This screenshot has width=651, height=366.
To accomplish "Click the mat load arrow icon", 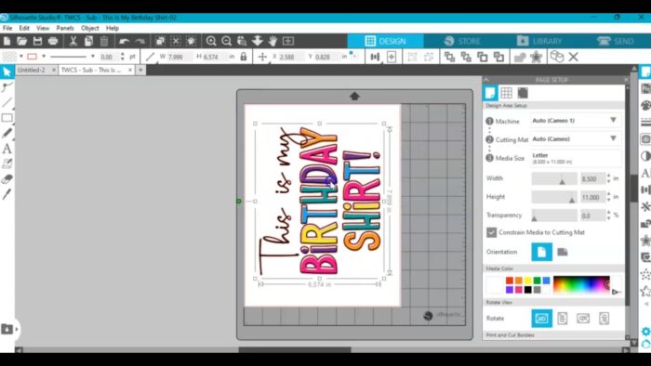I will coord(354,97).
